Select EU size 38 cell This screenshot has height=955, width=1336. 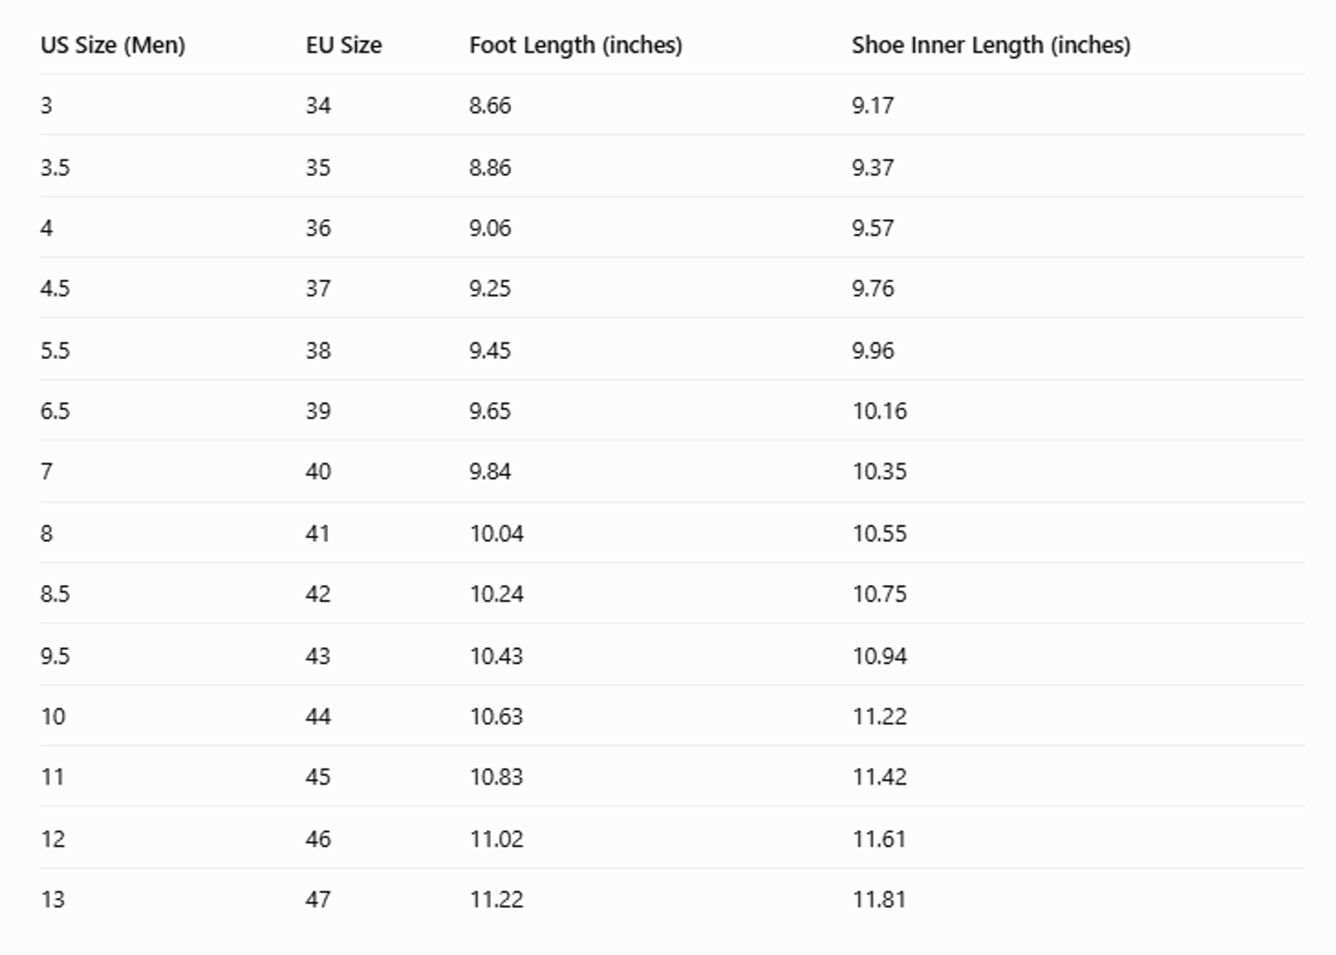click(318, 350)
